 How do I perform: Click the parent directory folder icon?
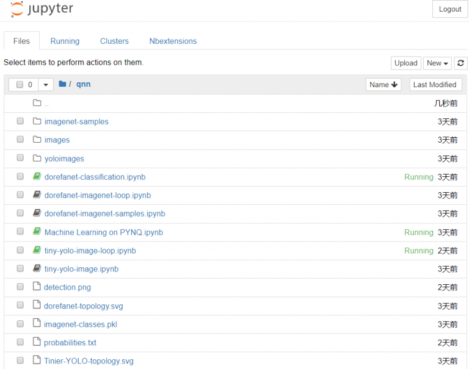[37, 103]
